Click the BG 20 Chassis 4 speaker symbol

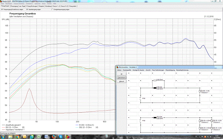click(200, 128)
